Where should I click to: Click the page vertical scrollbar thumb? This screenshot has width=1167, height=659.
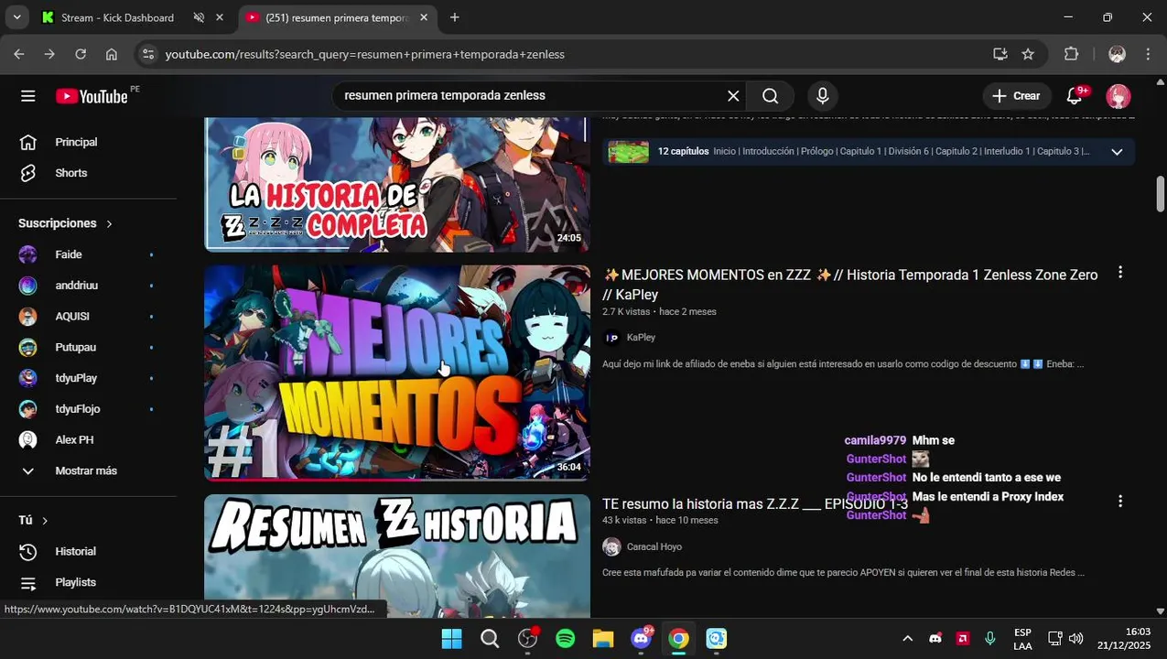coord(1161,194)
